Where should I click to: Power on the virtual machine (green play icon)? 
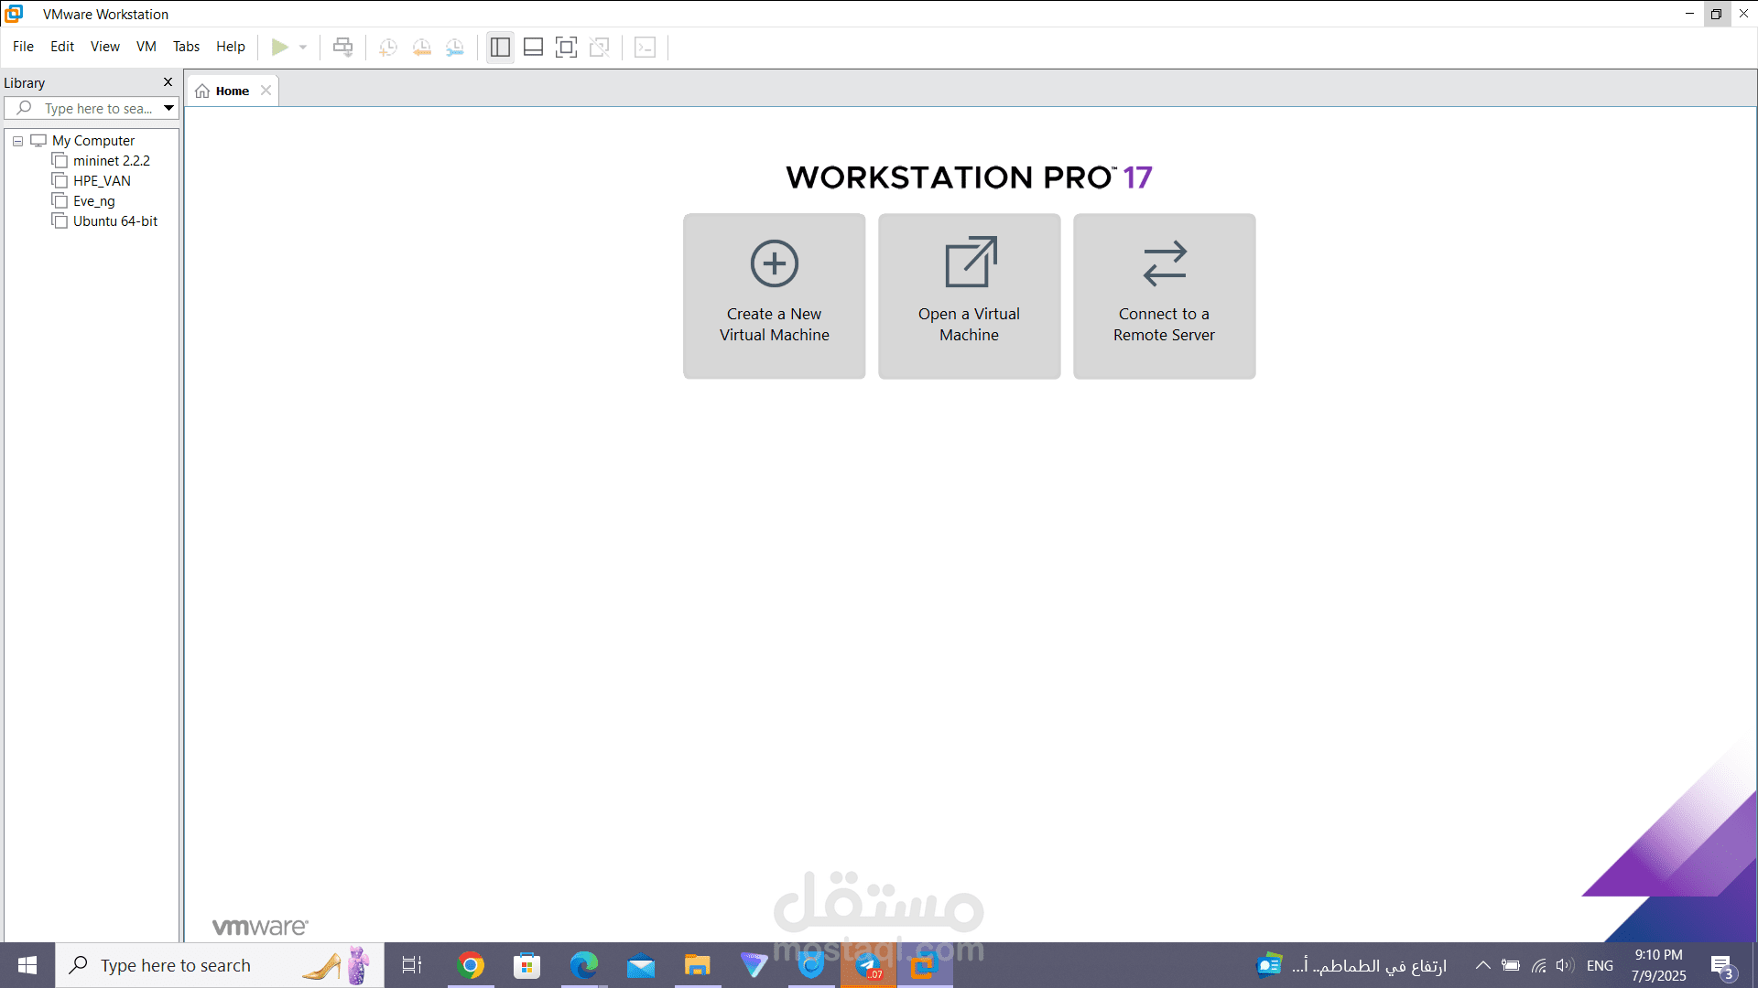[x=280, y=47]
